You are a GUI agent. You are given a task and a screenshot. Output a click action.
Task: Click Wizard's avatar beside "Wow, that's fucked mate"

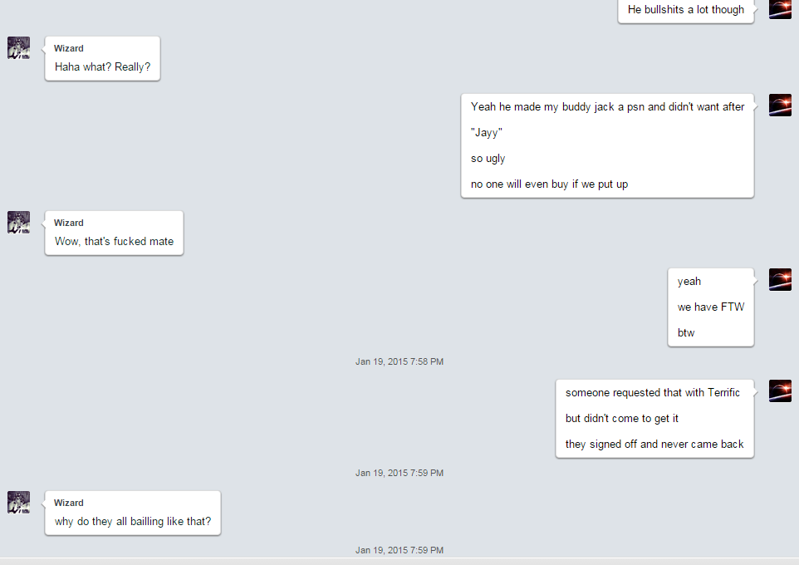pos(18,223)
